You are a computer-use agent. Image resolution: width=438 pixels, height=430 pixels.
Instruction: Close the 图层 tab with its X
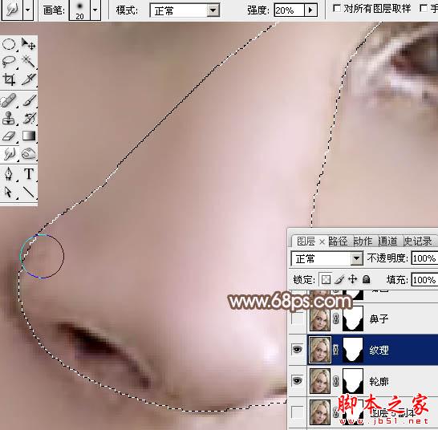tap(322, 241)
